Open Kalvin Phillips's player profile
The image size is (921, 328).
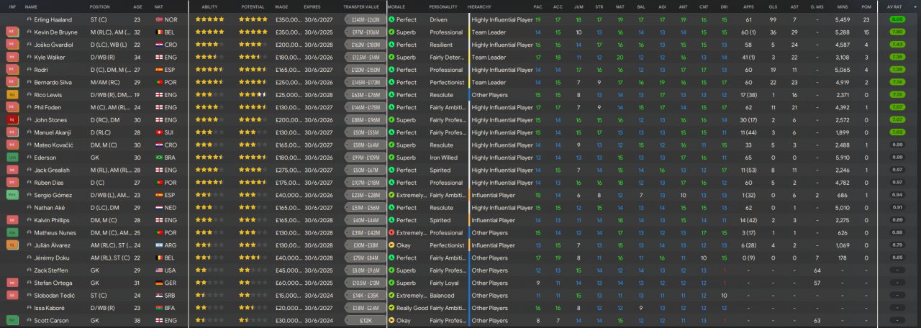click(53, 220)
